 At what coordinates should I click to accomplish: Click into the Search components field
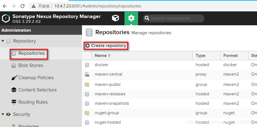click(x=174, y=18)
